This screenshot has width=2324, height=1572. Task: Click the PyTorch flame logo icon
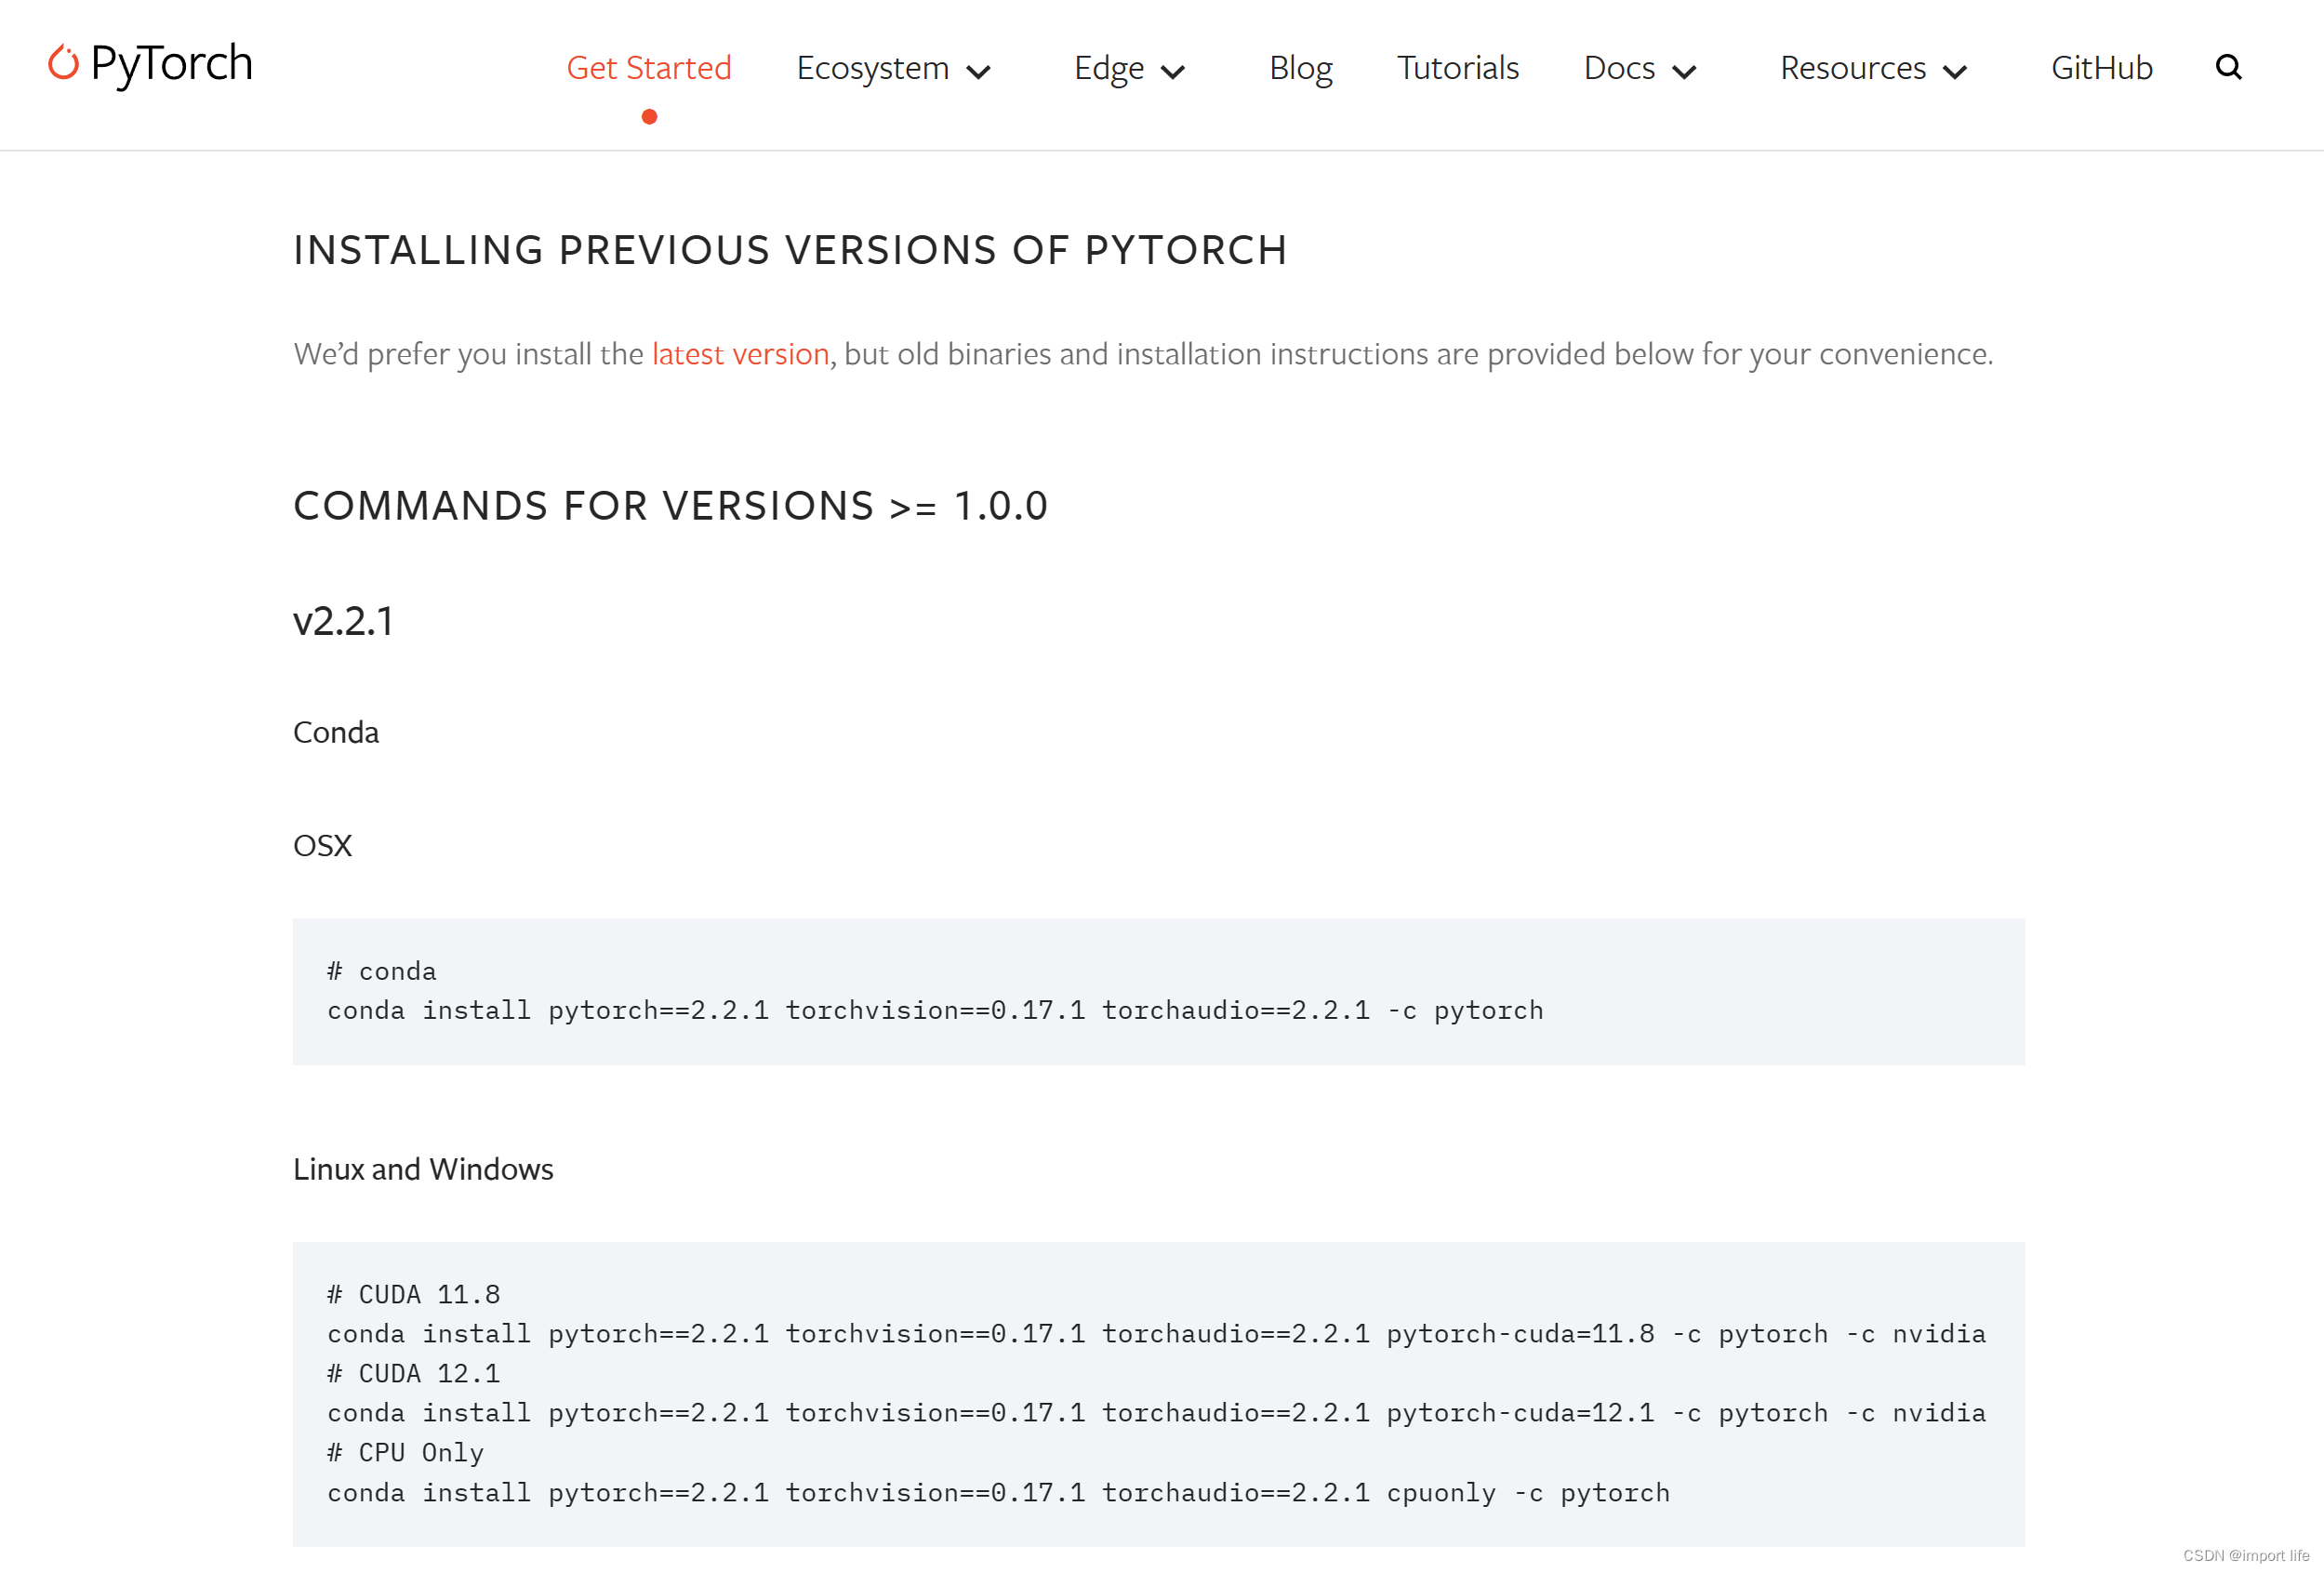(x=63, y=63)
